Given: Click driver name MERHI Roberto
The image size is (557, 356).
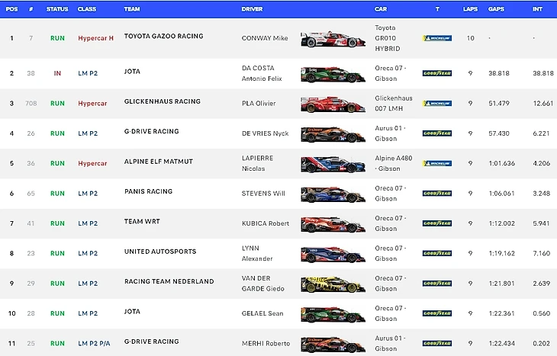Looking at the screenshot, I should 266,343.
